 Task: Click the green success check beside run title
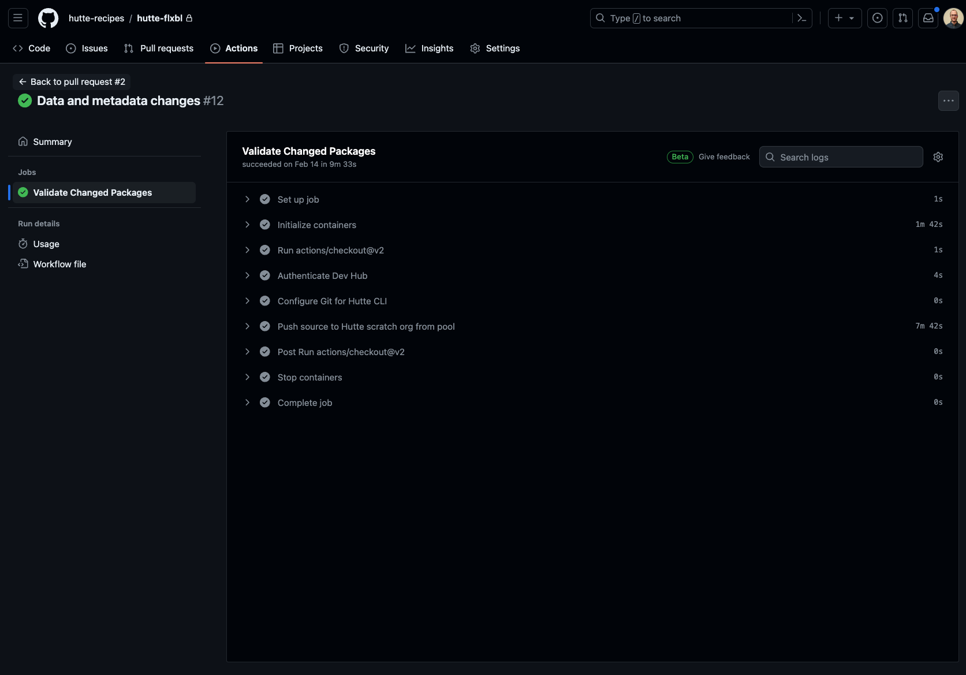[25, 100]
